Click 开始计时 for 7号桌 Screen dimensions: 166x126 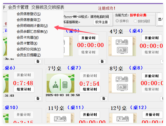[x=90, y=76]
